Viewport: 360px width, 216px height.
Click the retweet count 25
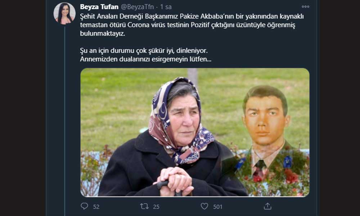click(156, 207)
